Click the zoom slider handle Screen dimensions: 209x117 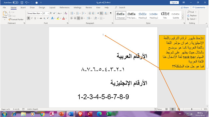pos(192,109)
